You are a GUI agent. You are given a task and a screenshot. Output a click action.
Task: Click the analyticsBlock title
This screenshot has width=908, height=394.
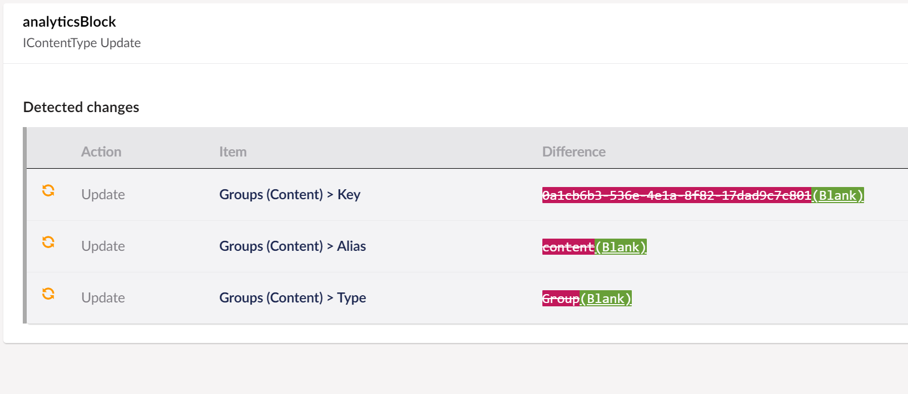69,22
